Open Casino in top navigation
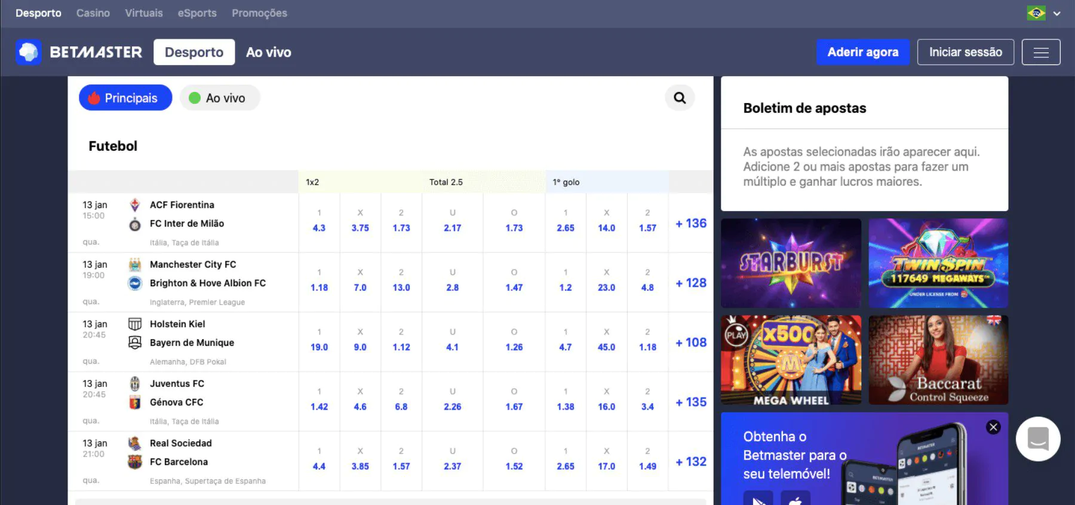The image size is (1075, 505). point(93,13)
